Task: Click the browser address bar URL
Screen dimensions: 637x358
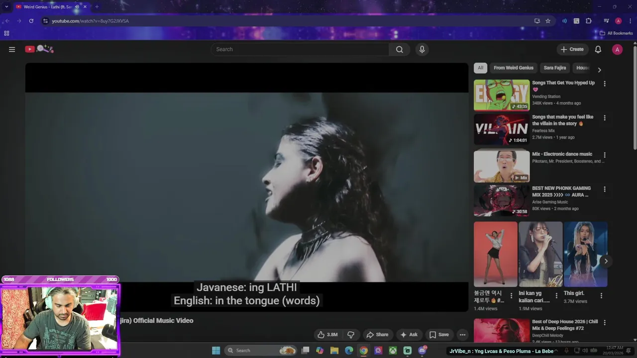Action: pyautogui.click(x=90, y=21)
